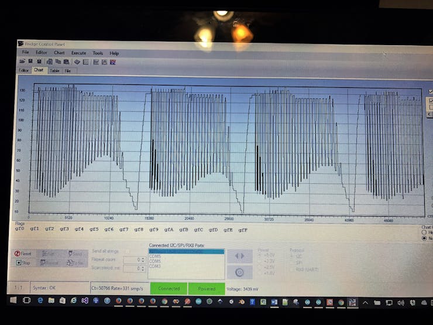This screenshot has width=433, height=325.
Task: Click the double-arrow connect button beside the ports list
Action: point(240,256)
